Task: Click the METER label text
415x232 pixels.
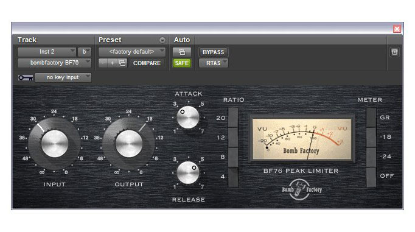Action: click(370, 100)
